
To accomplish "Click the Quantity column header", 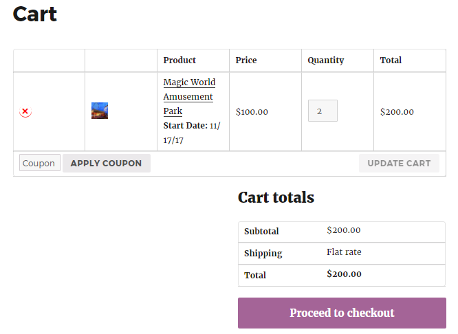I will pyautogui.click(x=326, y=60).
